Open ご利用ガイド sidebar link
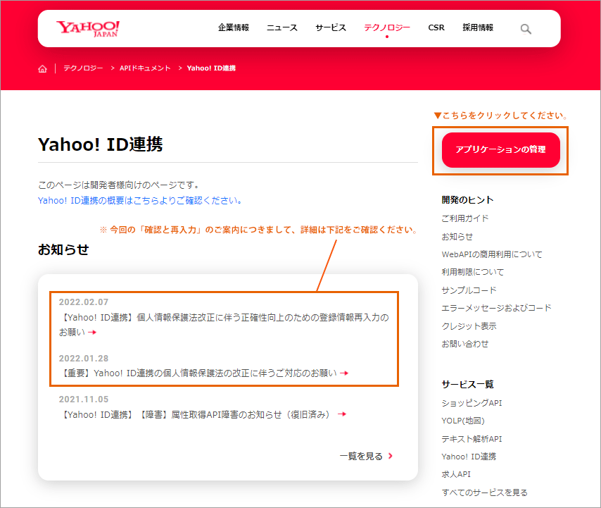This screenshot has height=508, width=601. (x=465, y=218)
